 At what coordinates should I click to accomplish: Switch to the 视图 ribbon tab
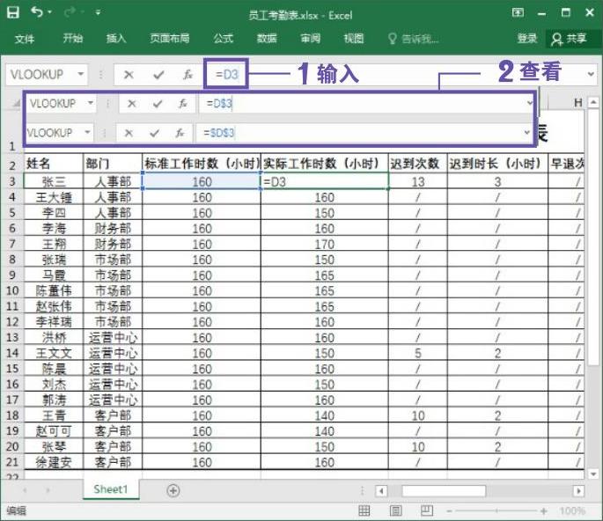[354, 39]
